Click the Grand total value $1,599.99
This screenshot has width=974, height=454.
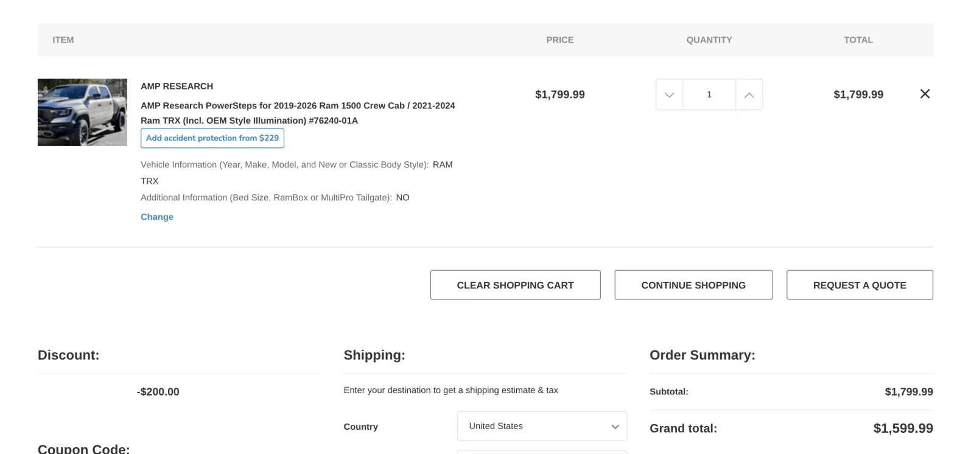(x=903, y=428)
